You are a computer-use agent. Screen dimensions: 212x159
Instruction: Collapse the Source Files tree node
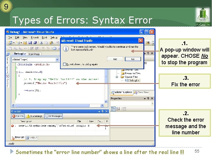click(x=117, y=77)
